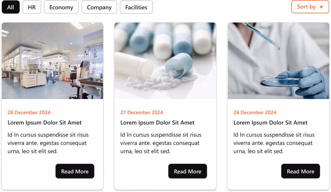This screenshot has height=192, width=331.
Task: Click the 26 December 2024 date label
Action: 255,113
